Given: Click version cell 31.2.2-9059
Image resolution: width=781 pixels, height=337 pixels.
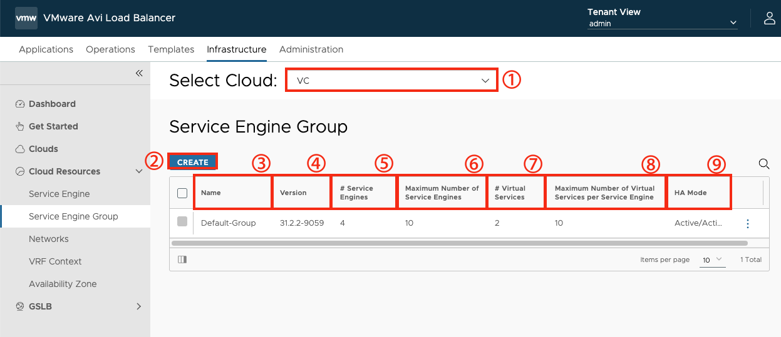Looking at the screenshot, I should (302, 223).
